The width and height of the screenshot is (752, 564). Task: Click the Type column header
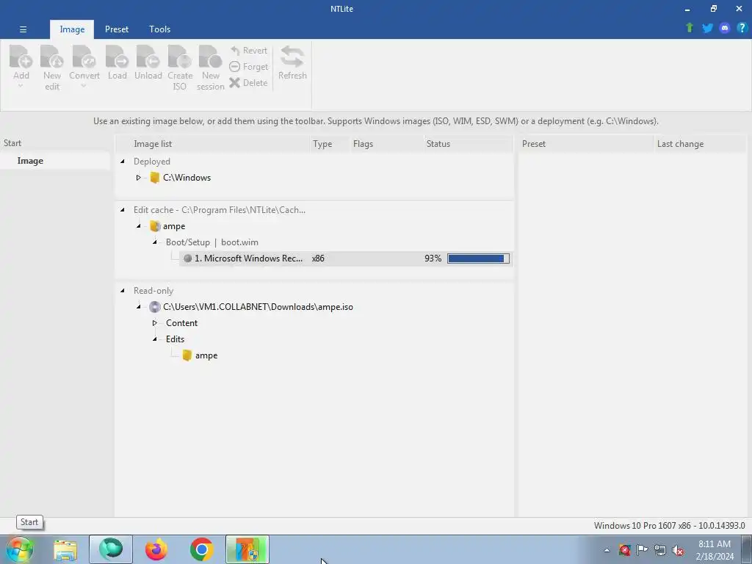[330, 144]
